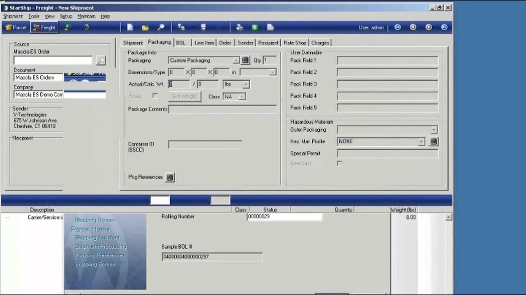Switch to the Shipment tab

[x=133, y=43]
